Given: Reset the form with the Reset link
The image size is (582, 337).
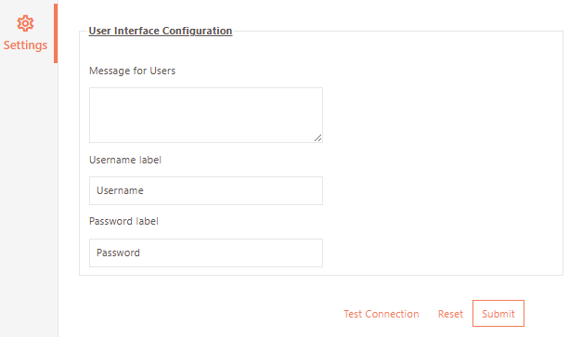Looking at the screenshot, I should (450, 314).
